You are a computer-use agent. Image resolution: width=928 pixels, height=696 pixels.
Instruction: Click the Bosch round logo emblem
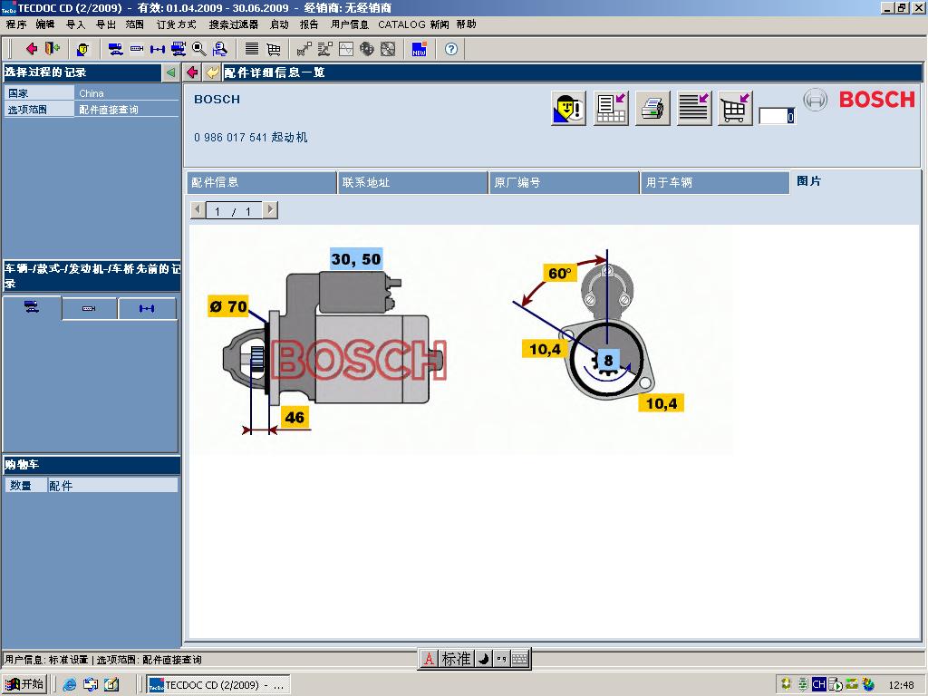pos(816,100)
